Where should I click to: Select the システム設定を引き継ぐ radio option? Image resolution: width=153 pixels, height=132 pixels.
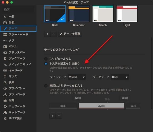pyautogui.click(x=46, y=64)
